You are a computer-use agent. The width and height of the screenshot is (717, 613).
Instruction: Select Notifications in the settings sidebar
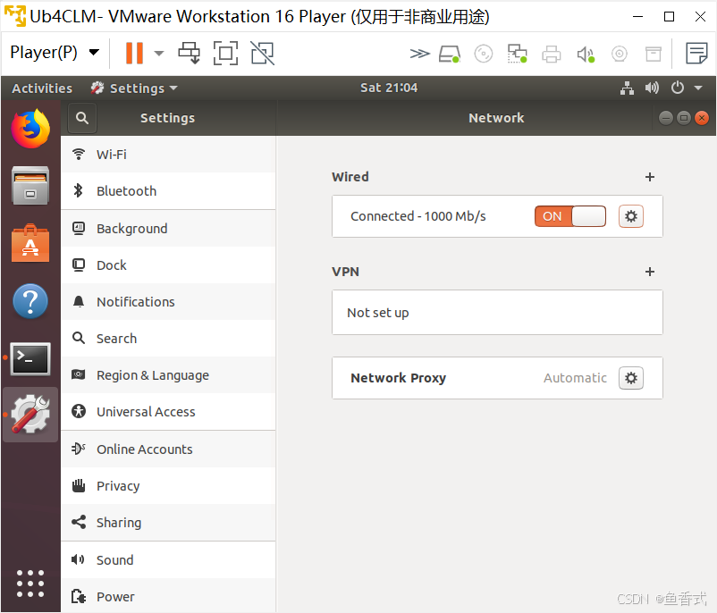pos(168,302)
